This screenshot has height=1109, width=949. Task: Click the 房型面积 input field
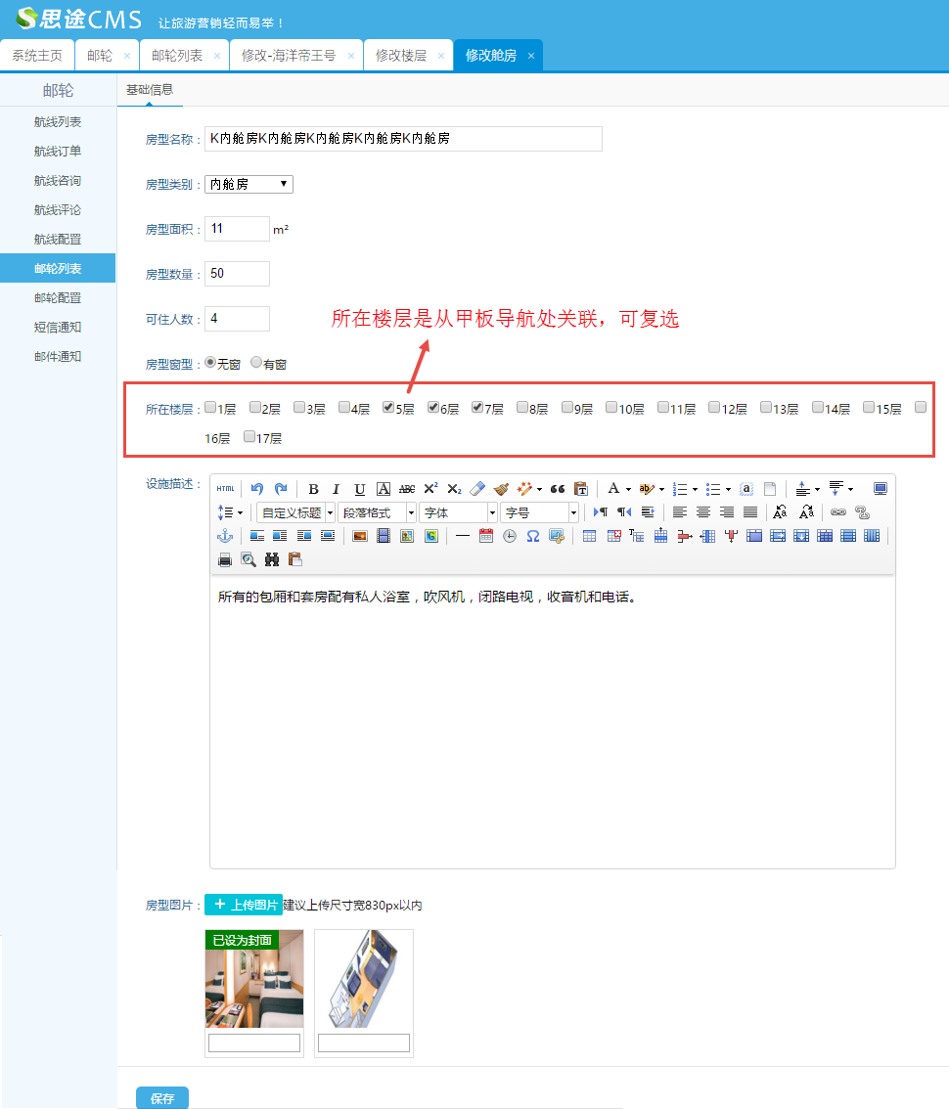click(237, 229)
